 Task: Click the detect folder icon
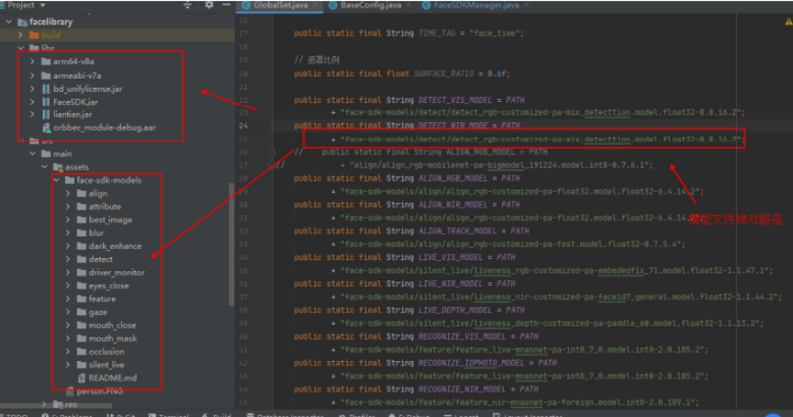pyautogui.click(x=82, y=259)
